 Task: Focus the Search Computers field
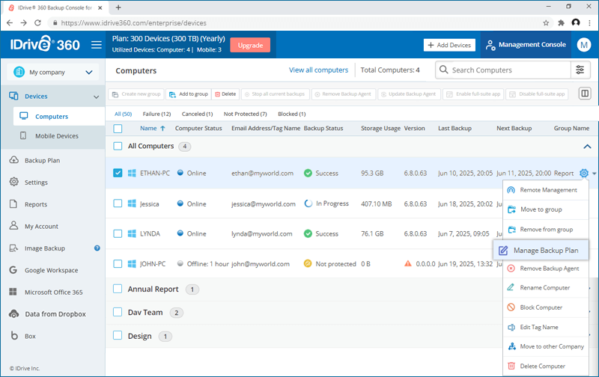510,70
